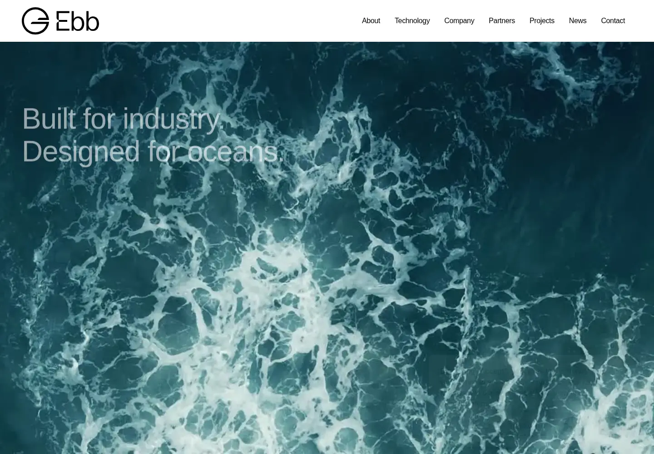Viewport: 654px width, 454px height.
Task: Click the Ebb logo
Action: [x=60, y=21]
